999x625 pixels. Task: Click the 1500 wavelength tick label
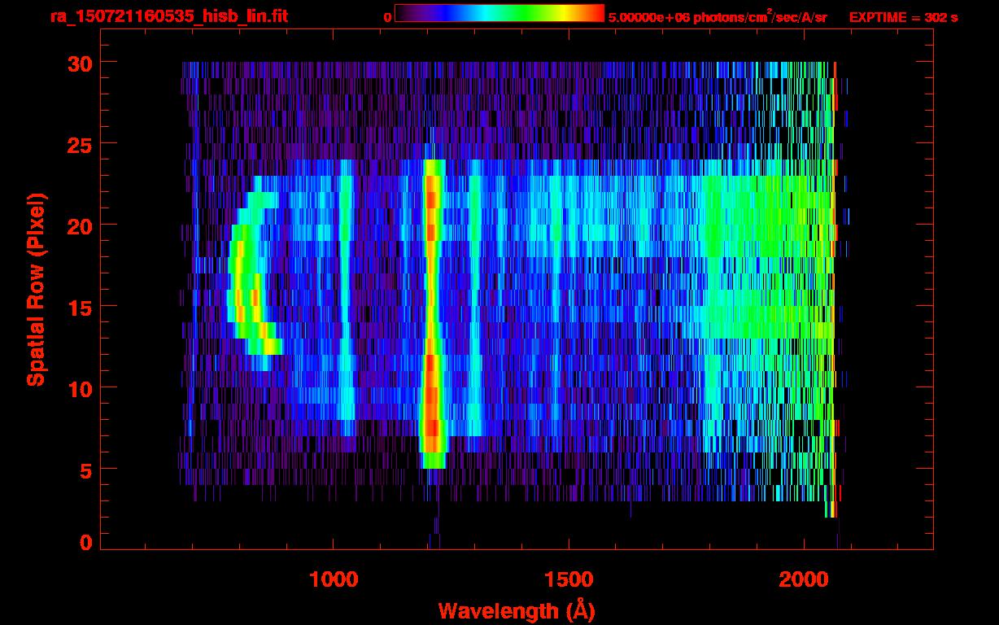pos(569,579)
